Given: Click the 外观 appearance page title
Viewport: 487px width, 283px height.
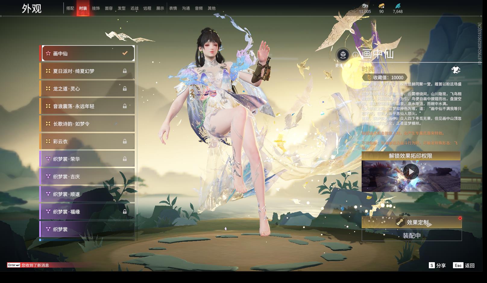Looking at the screenshot, I should pos(32,8).
